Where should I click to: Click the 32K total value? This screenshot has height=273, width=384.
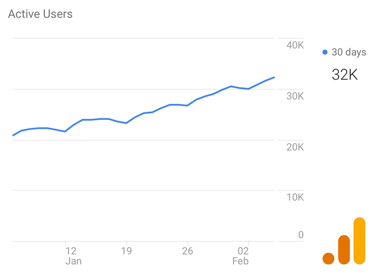[345, 75]
